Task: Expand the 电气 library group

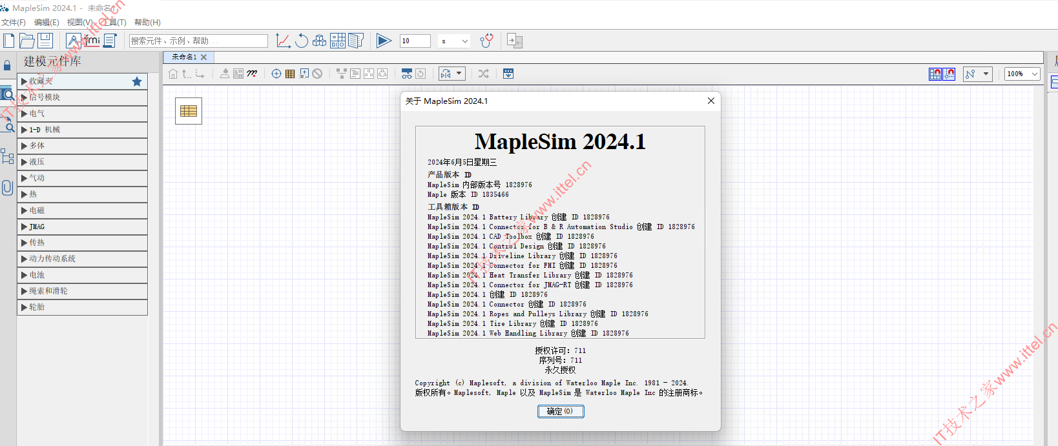Action: pyautogui.click(x=82, y=114)
